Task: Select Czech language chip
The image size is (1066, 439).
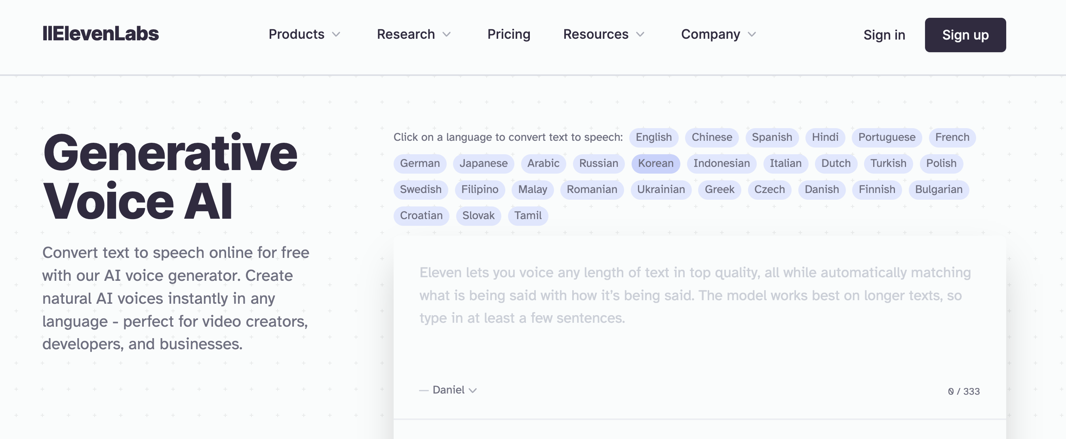Action: 769,189
